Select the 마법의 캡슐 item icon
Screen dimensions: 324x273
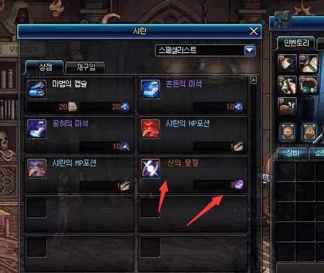pos(37,89)
